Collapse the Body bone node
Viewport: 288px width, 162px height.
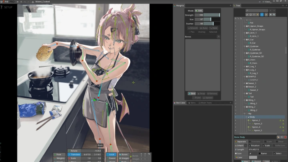pos(247,117)
